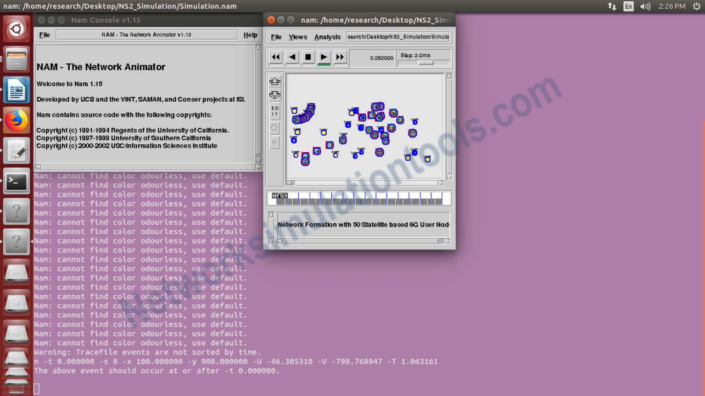Image resolution: width=705 pixels, height=396 pixels.
Task: Click the Help menu in Nam Console
Action: (x=251, y=35)
